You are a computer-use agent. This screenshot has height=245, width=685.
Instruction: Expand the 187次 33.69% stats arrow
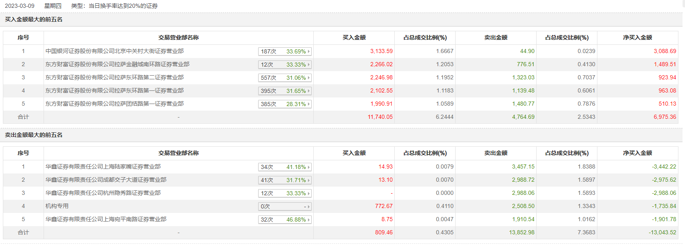coord(309,51)
